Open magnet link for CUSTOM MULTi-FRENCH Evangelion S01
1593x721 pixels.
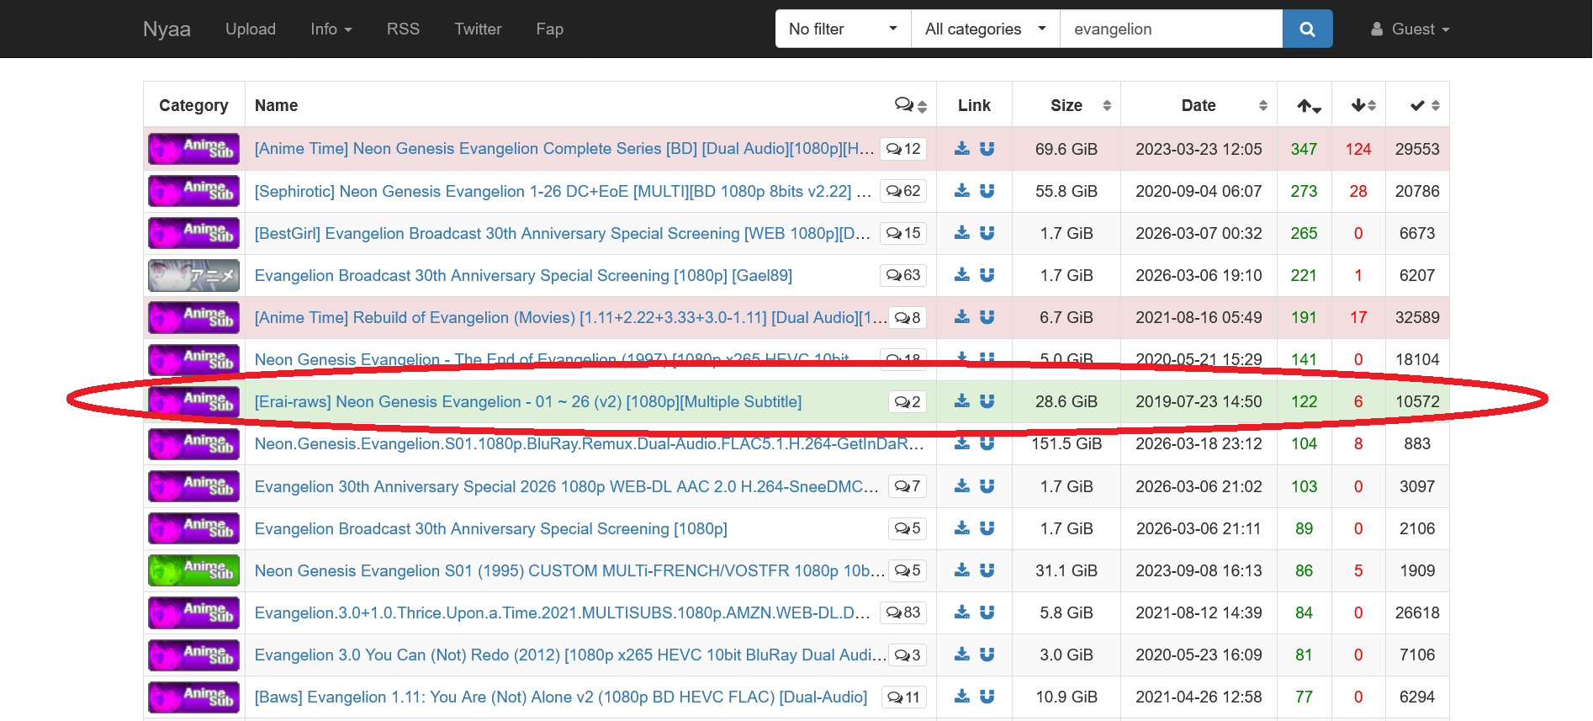coord(987,570)
